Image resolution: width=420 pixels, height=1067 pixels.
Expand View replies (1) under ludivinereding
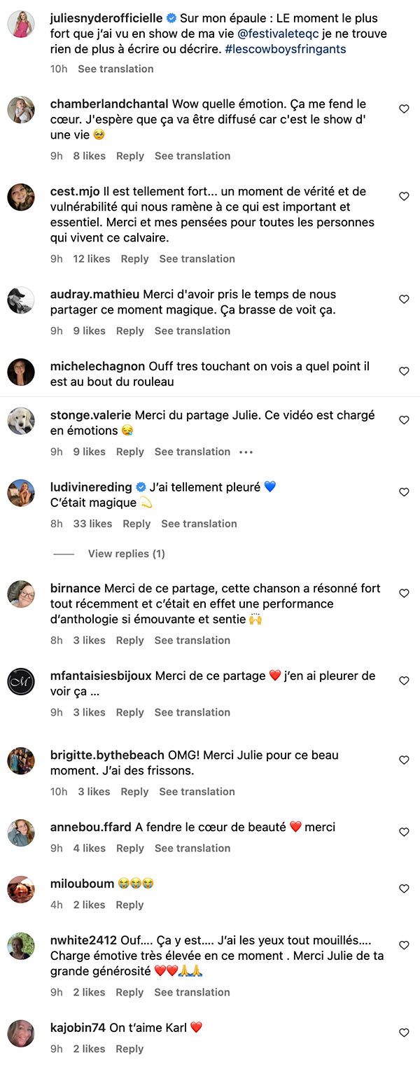[126, 554]
